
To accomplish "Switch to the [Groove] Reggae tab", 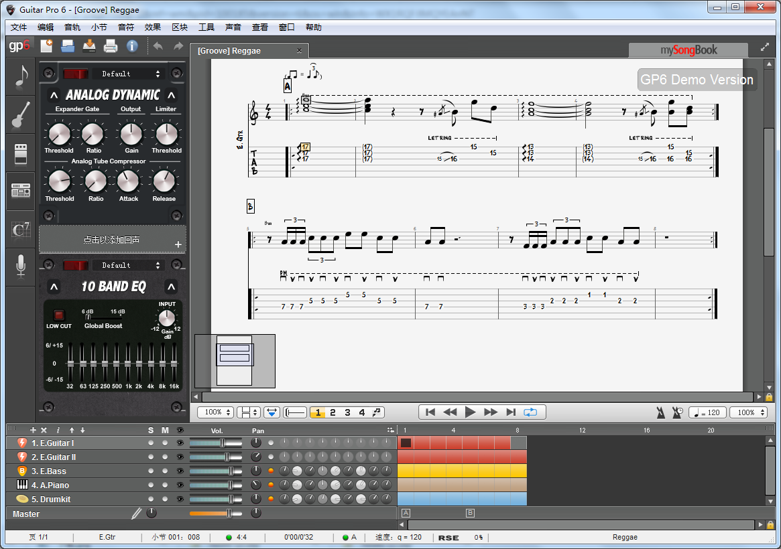I will pos(230,50).
